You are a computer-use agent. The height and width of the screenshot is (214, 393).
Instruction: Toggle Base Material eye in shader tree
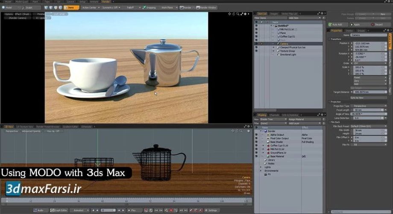(256, 156)
